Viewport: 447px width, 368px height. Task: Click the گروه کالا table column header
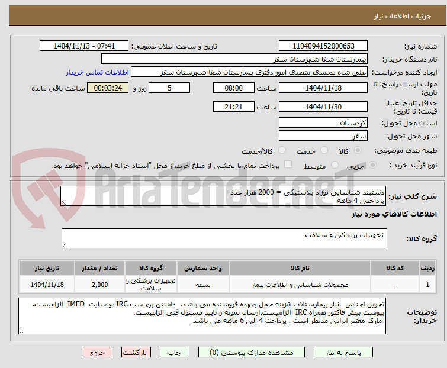[151, 268]
